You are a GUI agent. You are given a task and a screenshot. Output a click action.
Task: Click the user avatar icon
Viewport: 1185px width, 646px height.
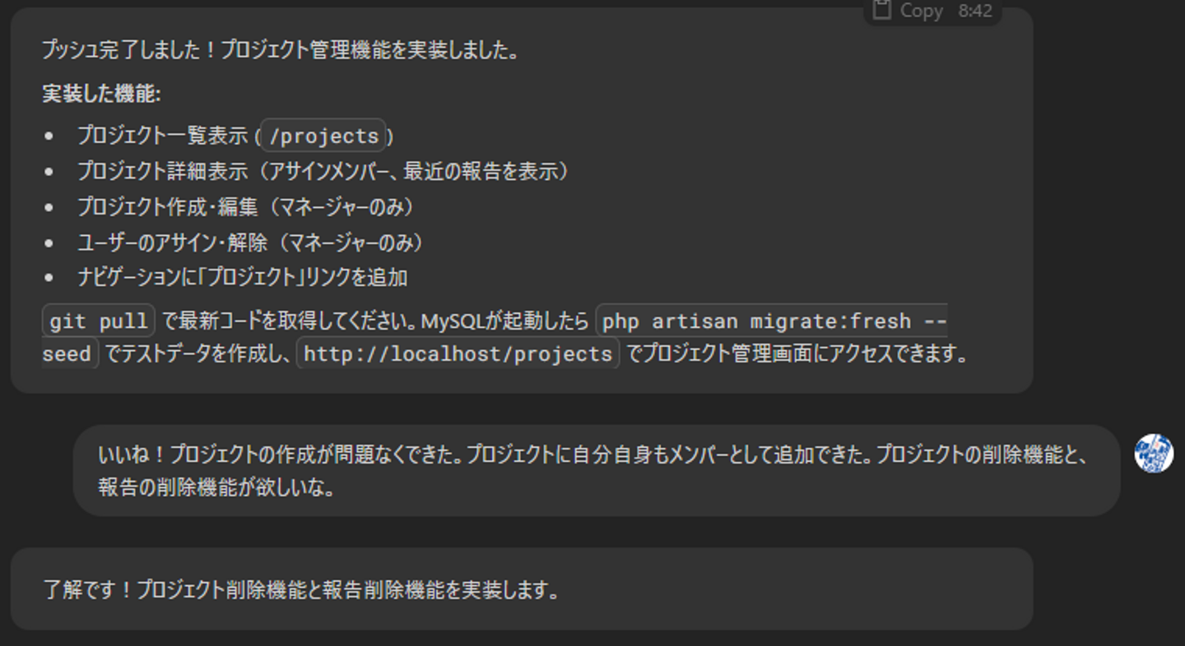tap(1154, 454)
